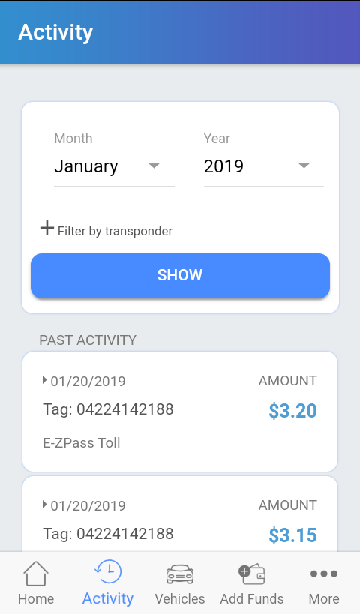The image size is (360, 614).
Task: Click the $3.20 amount value
Action: point(292,410)
